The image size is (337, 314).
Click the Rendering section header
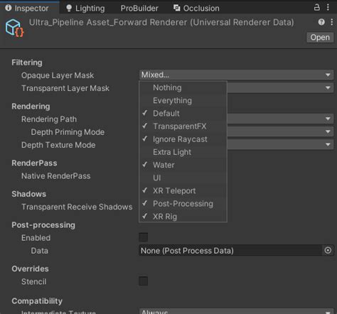(x=31, y=107)
